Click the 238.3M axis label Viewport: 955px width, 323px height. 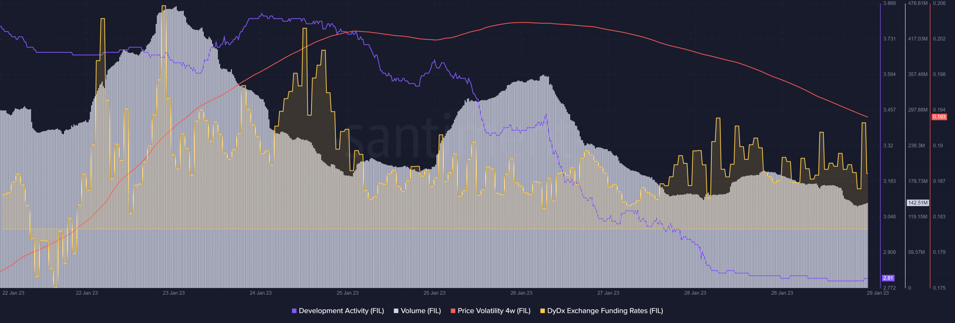pyautogui.click(x=917, y=145)
